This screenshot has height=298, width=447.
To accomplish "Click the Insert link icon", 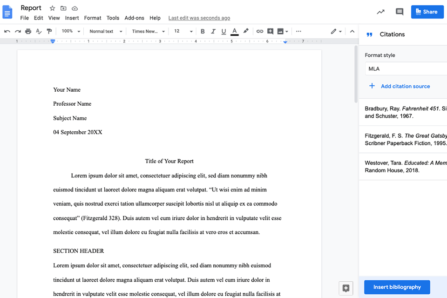I will click(260, 31).
